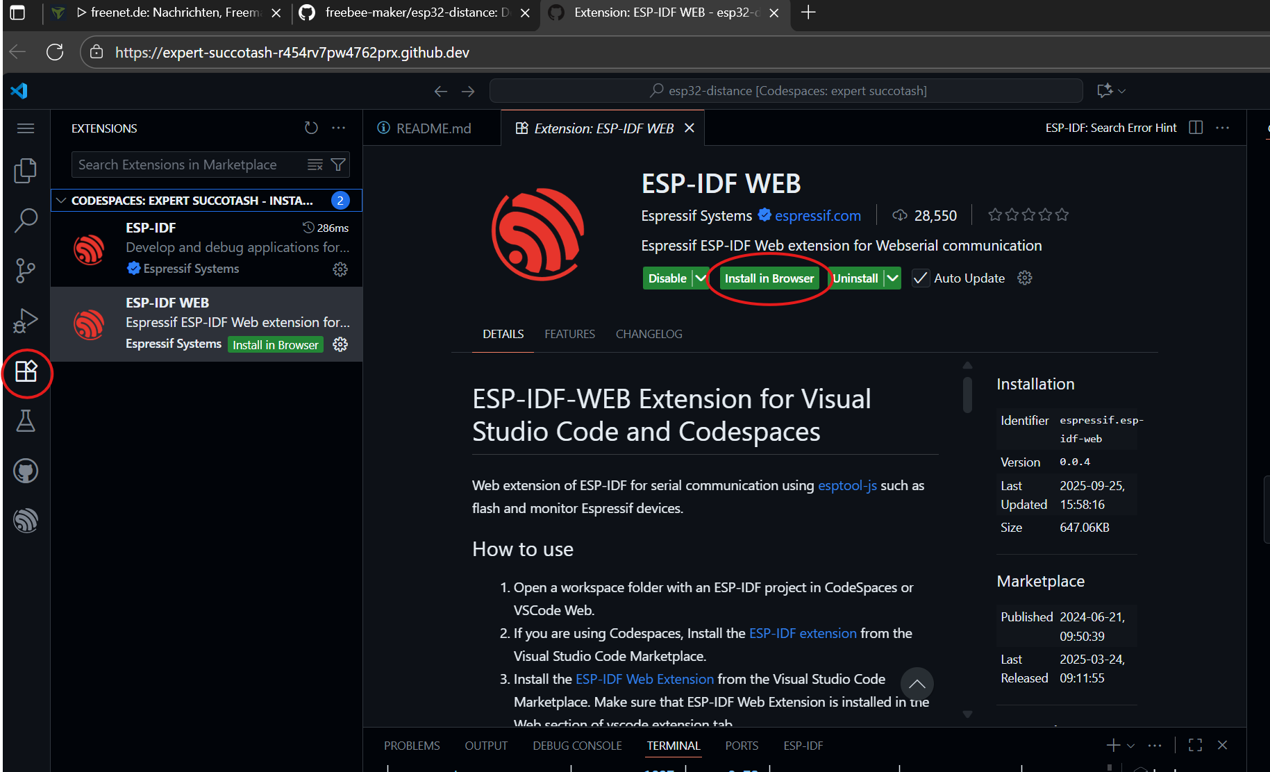Collapse the Codespaces installed extensions section
Image resolution: width=1270 pixels, height=772 pixels.
(x=62, y=201)
